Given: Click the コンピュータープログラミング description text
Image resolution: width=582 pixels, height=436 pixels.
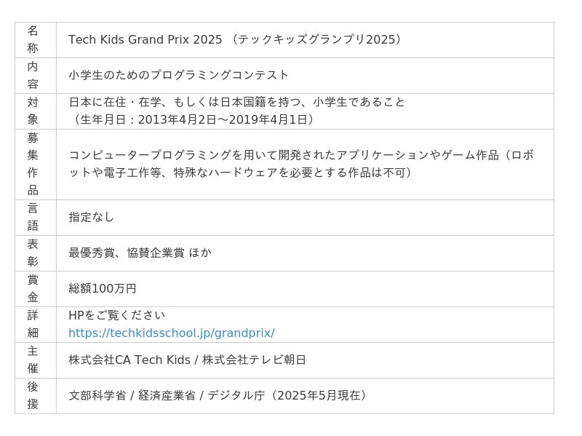Looking at the screenshot, I should [x=301, y=164].
